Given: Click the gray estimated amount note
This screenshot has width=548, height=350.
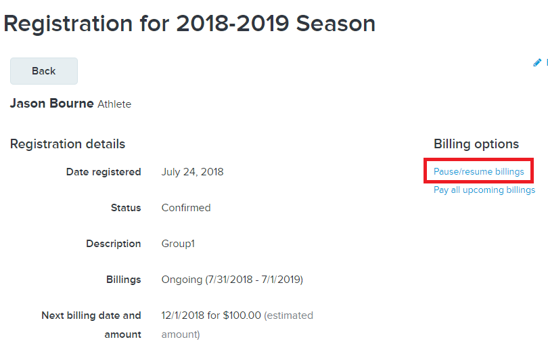Looking at the screenshot, I should [237, 325].
